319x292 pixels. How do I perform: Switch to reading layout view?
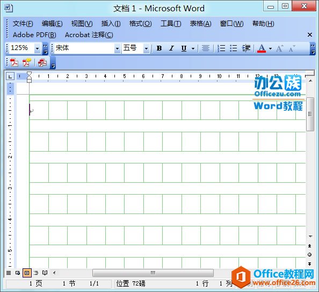(x=45, y=273)
